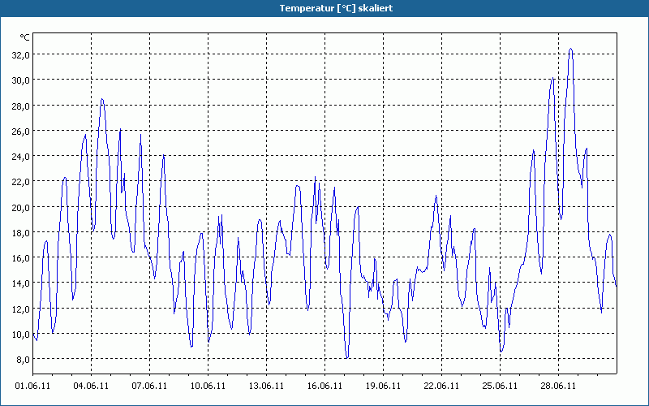
Task: Select the 07.06.11 date label
Action: click(149, 386)
